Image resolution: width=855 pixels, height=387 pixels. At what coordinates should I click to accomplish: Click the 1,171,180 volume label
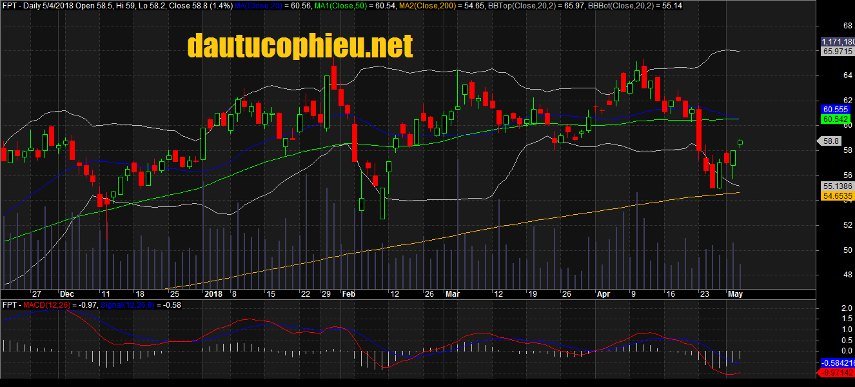point(838,42)
